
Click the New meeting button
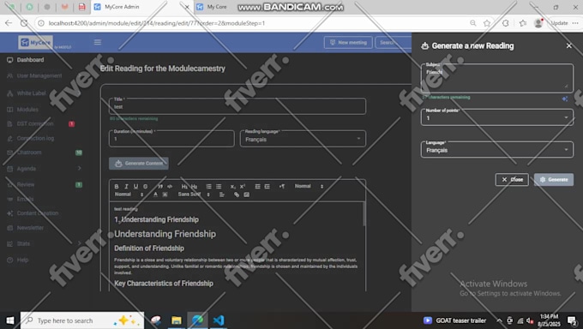pyautogui.click(x=348, y=42)
